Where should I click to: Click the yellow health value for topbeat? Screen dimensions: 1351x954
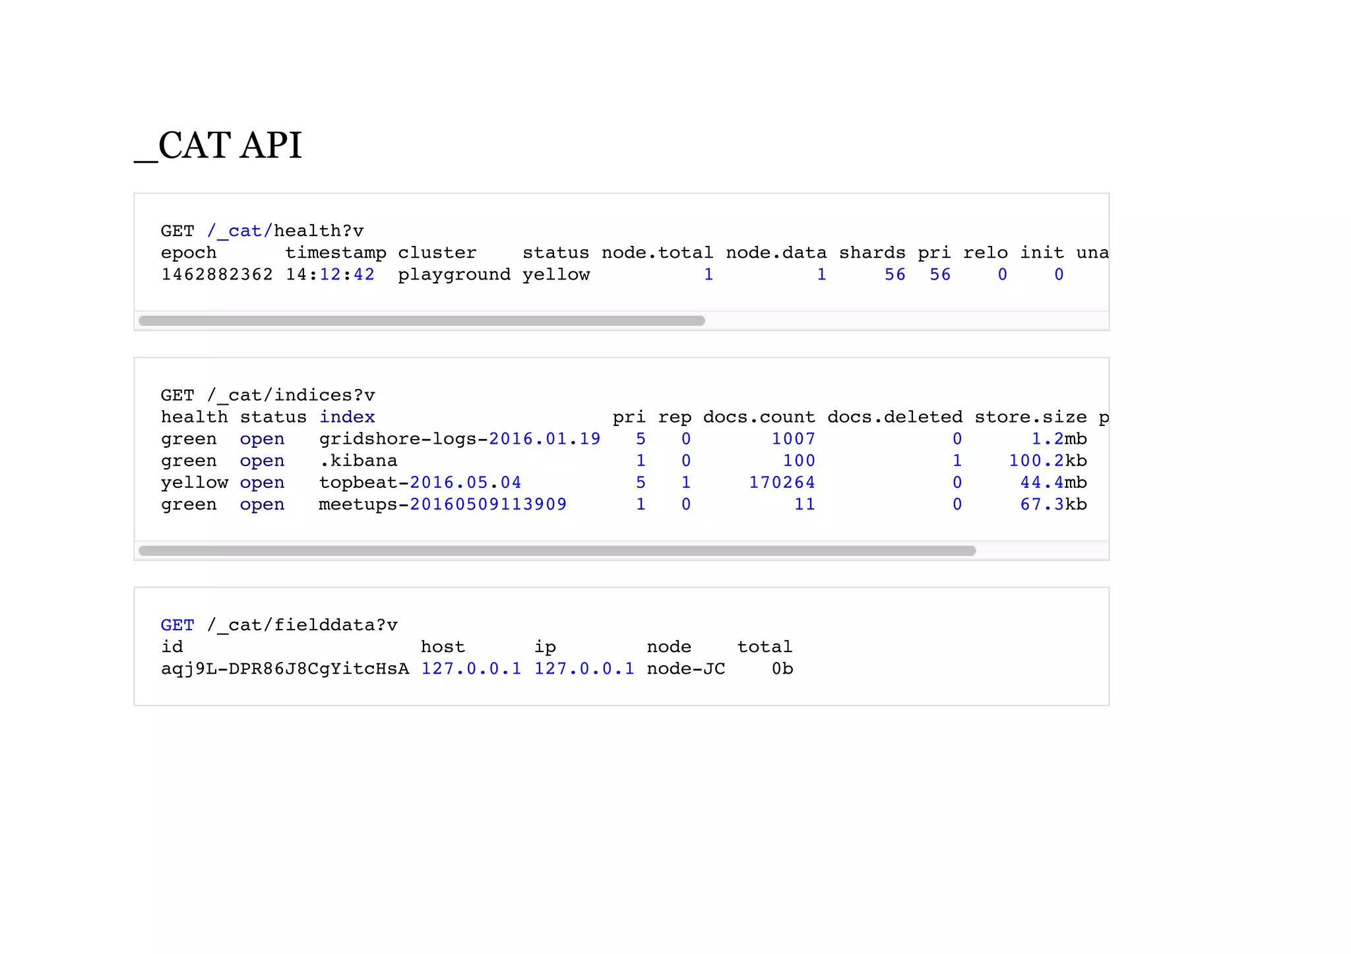click(x=195, y=483)
